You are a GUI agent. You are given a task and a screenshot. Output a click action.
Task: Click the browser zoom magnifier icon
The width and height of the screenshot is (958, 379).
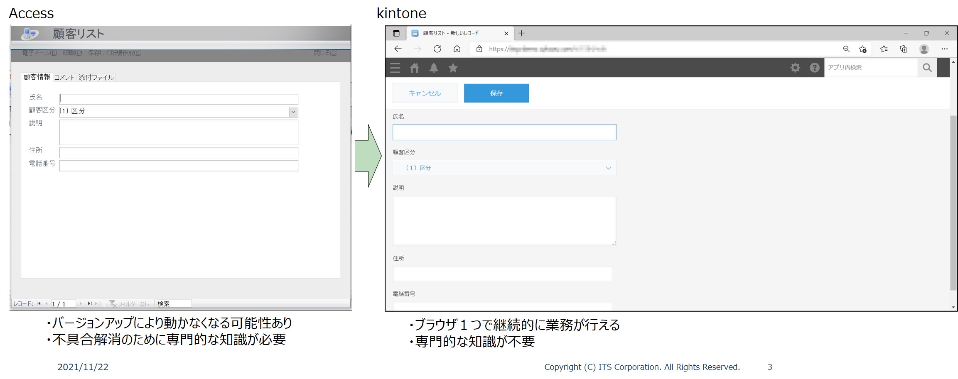pyautogui.click(x=846, y=49)
